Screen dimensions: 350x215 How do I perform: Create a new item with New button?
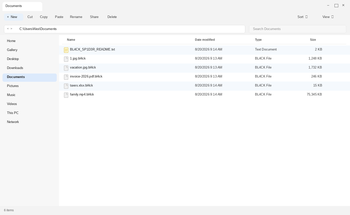(13, 17)
